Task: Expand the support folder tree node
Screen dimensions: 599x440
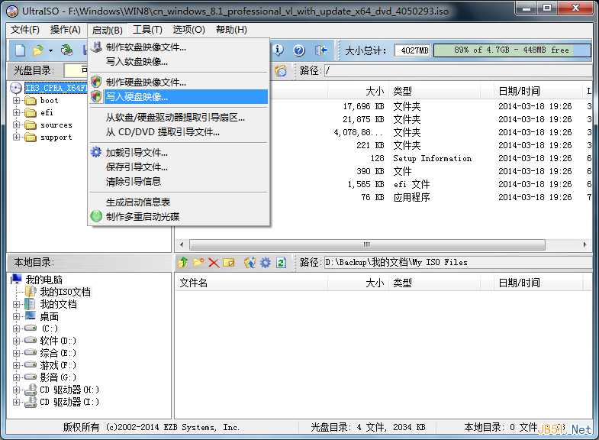Action: pyautogui.click(x=16, y=137)
